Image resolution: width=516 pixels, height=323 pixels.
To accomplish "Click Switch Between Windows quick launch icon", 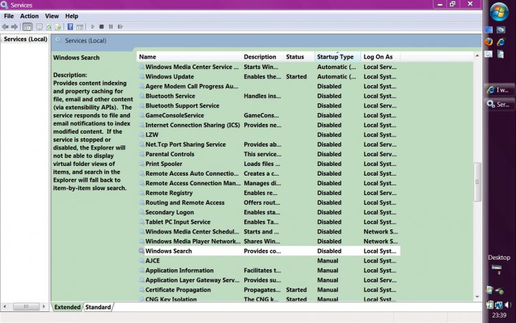I will click(x=501, y=30).
